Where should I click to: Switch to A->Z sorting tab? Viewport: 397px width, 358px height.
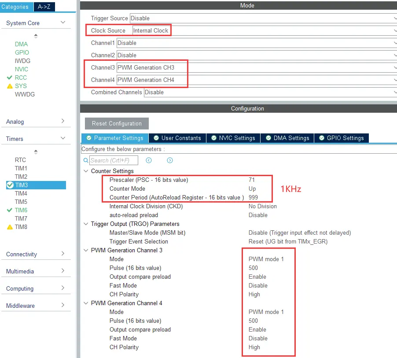44,7
